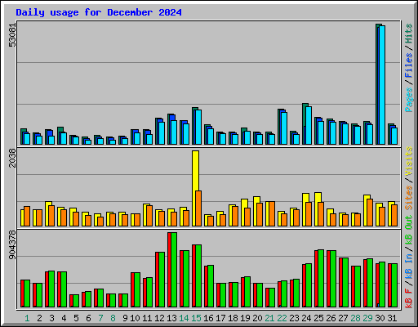The width and height of the screenshot is (418, 327).
Task: Select day 4 on the x-axis
Action: (64, 318)
